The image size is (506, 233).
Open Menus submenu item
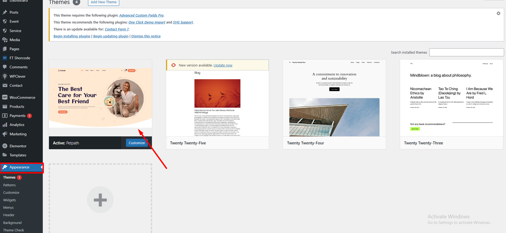point(8,207)
